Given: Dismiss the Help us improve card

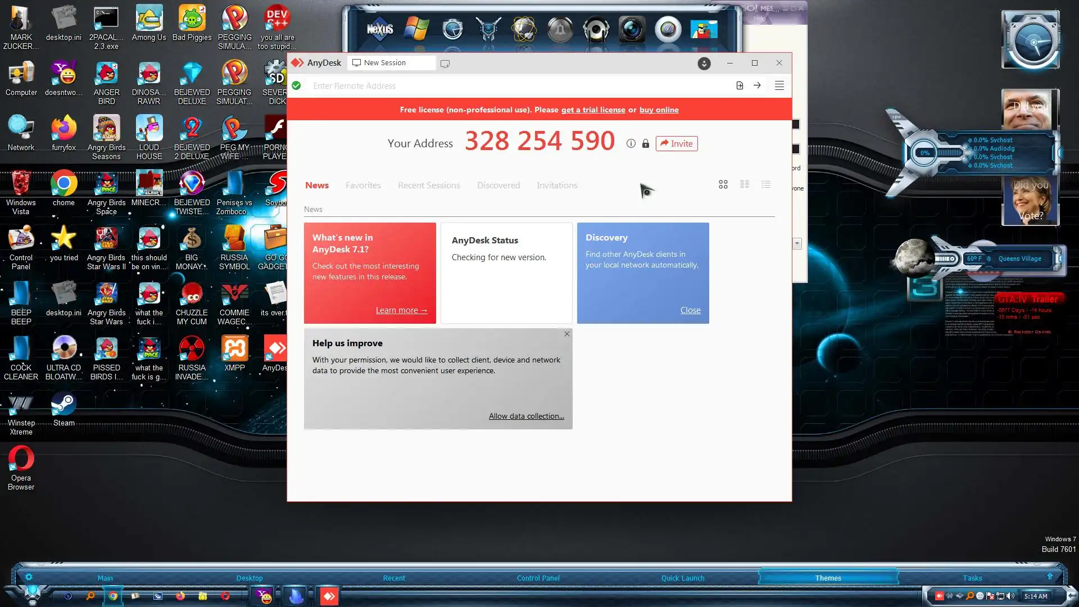Looking at the screenshot, I should 566,334.
